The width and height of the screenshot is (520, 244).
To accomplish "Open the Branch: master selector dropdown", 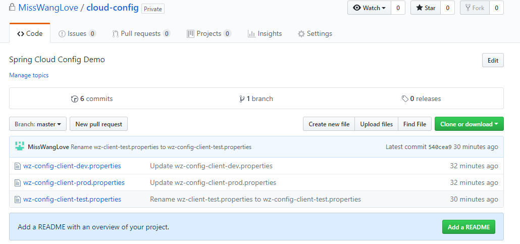I will tap(38, 124).
